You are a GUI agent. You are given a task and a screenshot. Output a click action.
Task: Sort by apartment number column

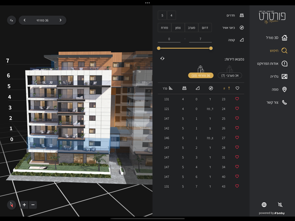coord(226,88)
